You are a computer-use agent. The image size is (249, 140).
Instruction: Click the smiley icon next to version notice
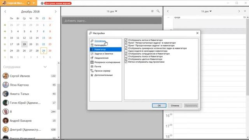pyautogui.click(x=42, y=3)
